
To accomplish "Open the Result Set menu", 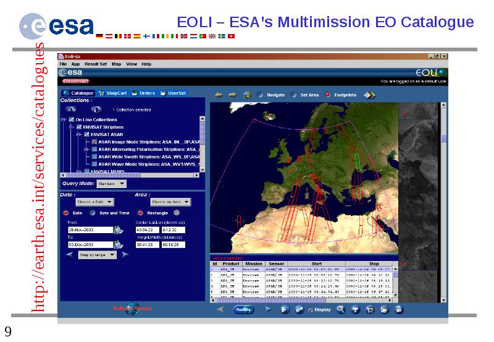I will [96, 64].
